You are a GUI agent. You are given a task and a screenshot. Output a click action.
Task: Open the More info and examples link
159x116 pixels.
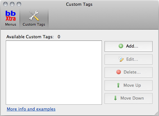[31, 109]
